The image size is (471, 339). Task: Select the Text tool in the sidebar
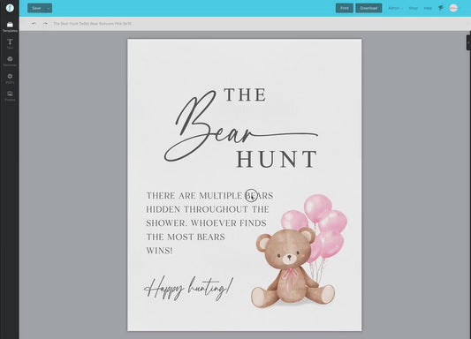click(x=10, y=44)
